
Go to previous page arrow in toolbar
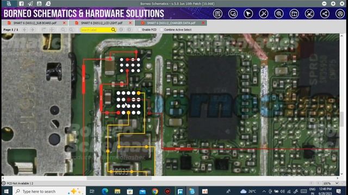tap(24, 30)
